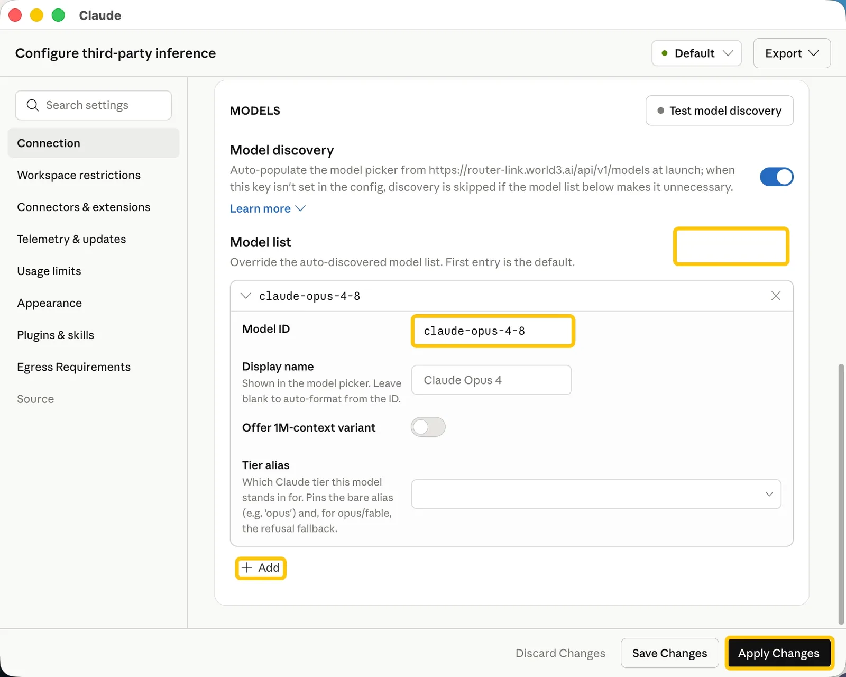The height and width of the screenshot is (677, 846).
Task: Click the Apply Changes button
Action: point(779,653)
